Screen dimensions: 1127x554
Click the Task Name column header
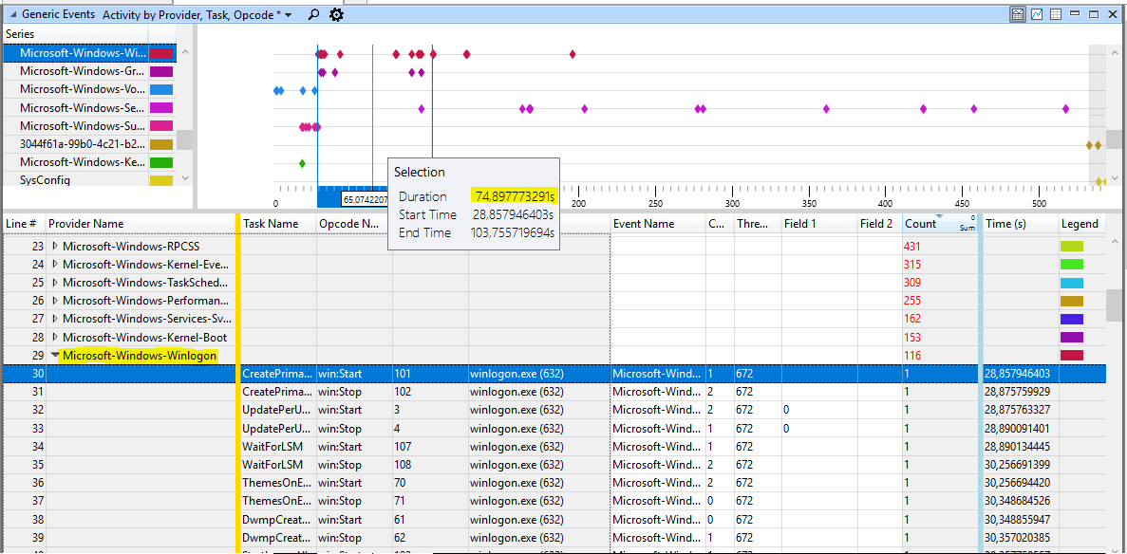279,224
